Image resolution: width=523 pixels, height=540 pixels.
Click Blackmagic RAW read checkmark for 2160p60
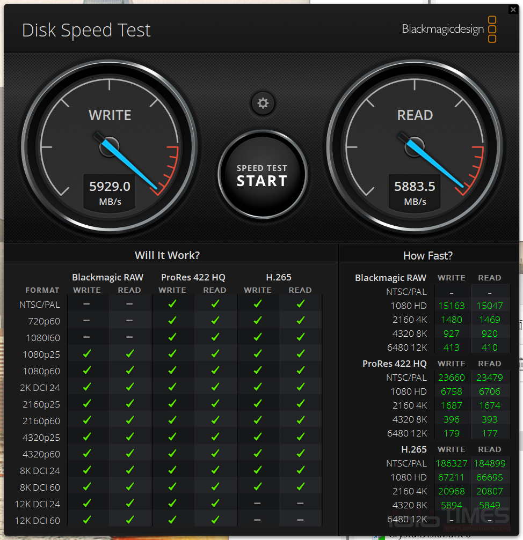129,420
